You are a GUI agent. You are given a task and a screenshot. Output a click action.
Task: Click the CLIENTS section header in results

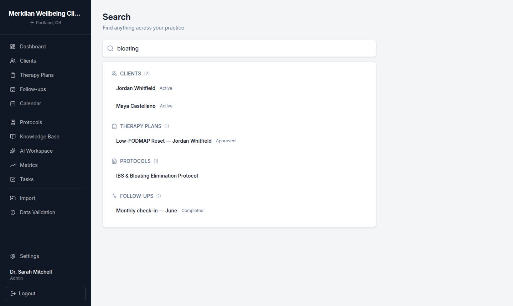[x=130, y=74]
